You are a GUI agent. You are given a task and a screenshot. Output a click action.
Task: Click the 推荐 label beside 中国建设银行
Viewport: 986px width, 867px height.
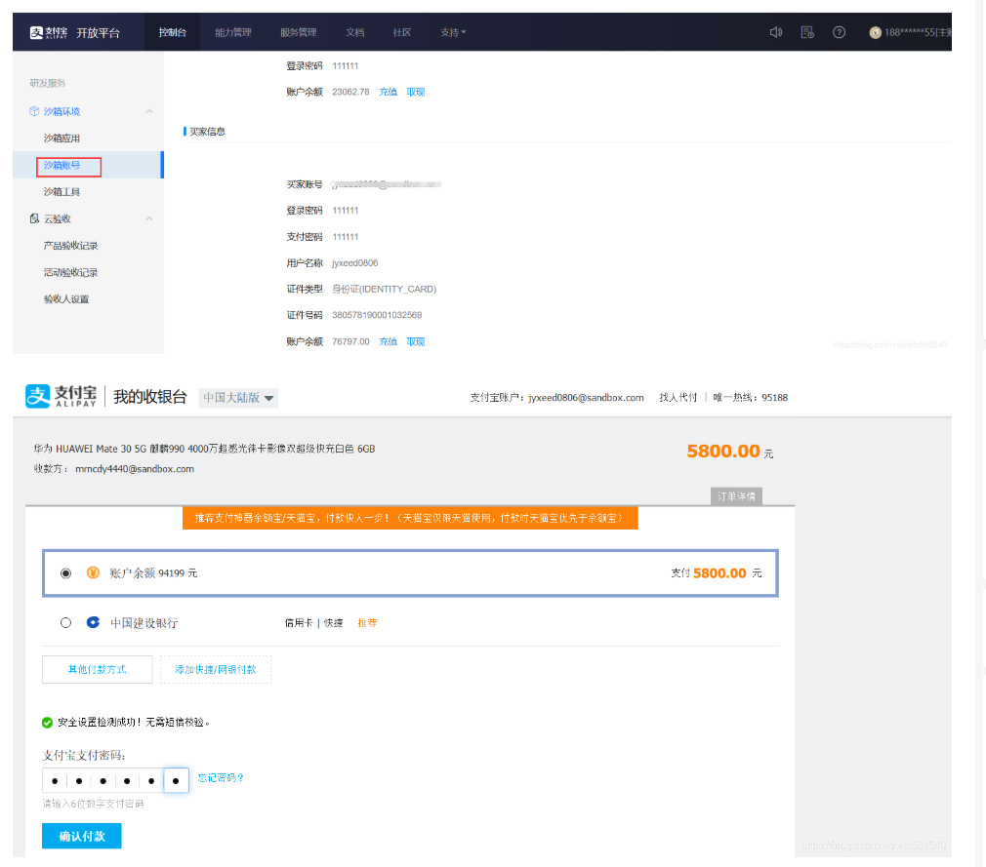(367, 622)
